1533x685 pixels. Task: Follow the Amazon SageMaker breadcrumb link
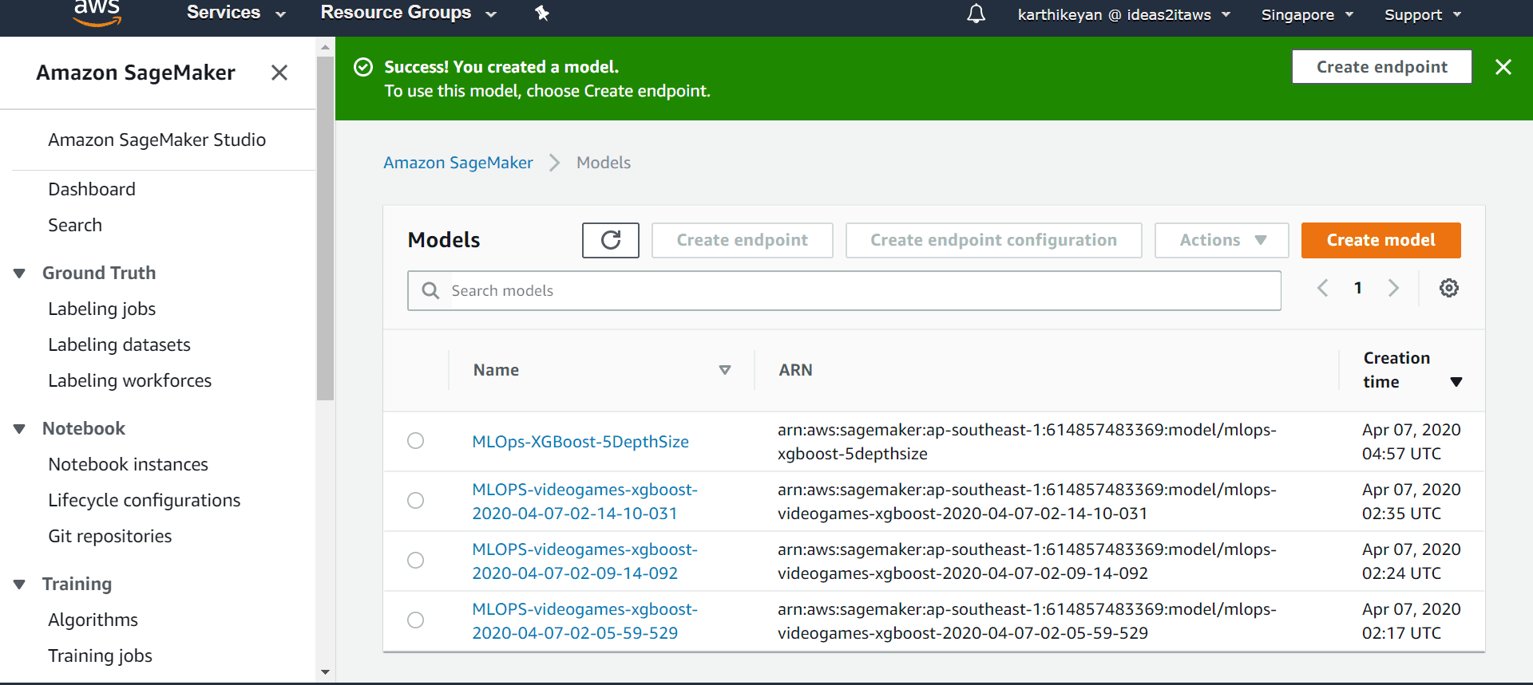pyautogui.click(x=458, y=163)
